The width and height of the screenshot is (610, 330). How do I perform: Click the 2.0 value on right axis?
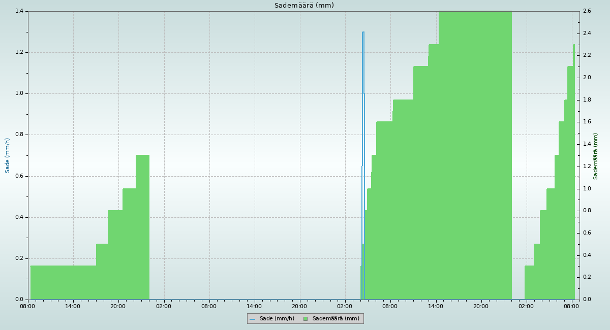click(x=587, y=78)
